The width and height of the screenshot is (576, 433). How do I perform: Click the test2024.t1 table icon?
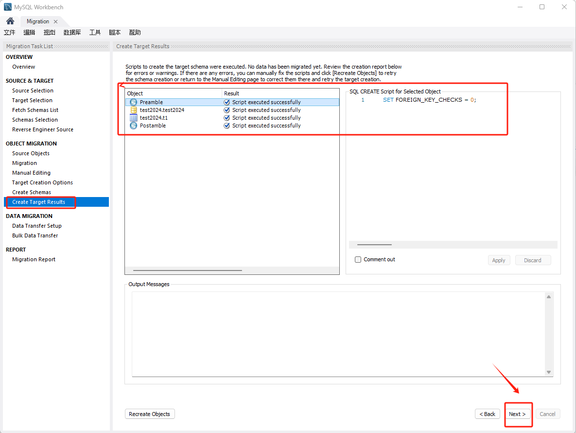pos(134,118)
